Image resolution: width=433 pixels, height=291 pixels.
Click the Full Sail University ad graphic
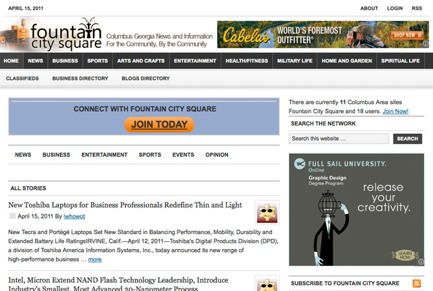[356, 210]
